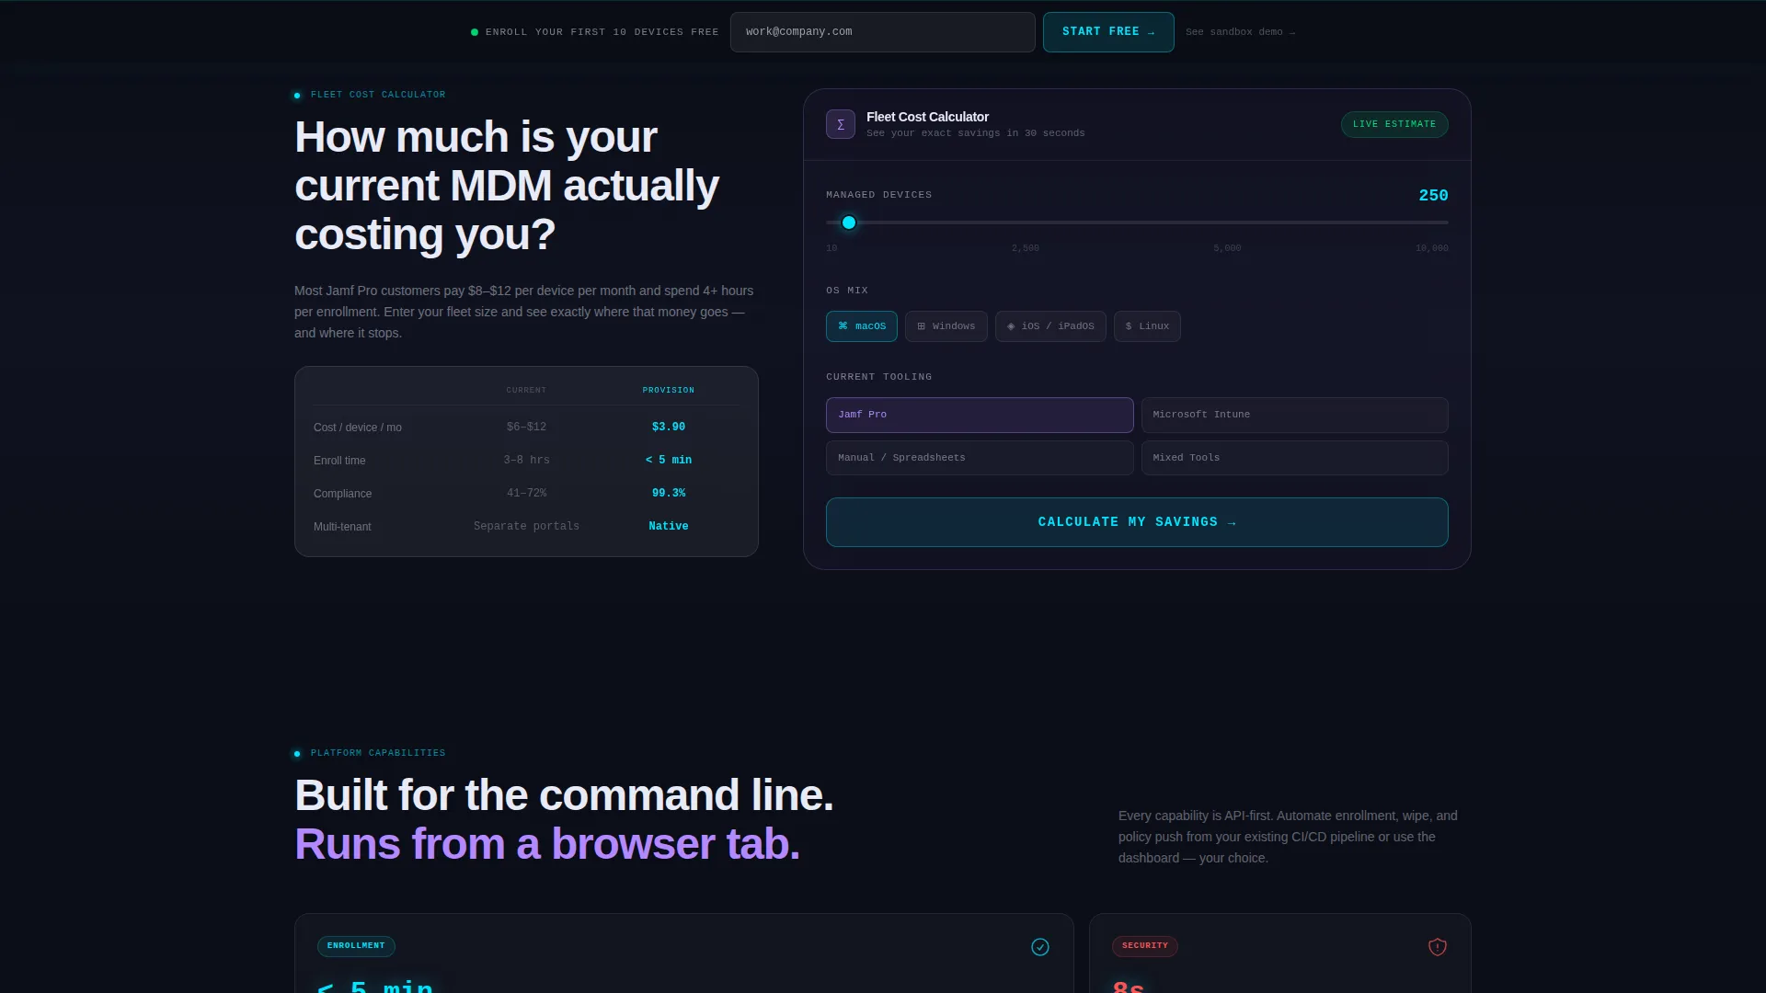
Task: Click the Calculate My Savings button
Action: pos(1137,522)
